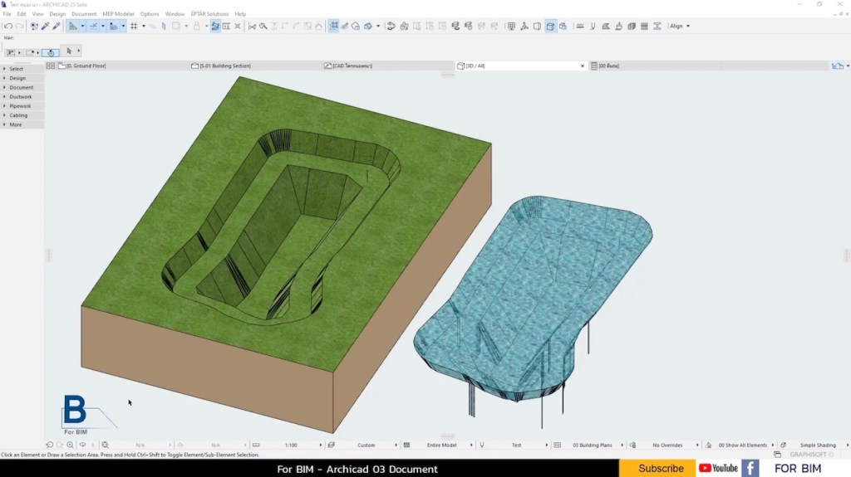Select the Arrow selection tool
851x477 pixels.
pyautogui.click(x=69, y=51)
